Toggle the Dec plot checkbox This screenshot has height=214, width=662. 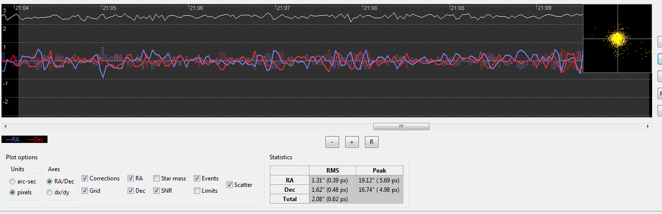tap(130, 191)
